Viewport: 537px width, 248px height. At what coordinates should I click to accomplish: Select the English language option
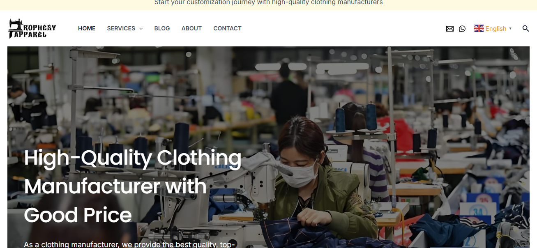[496, 28]
